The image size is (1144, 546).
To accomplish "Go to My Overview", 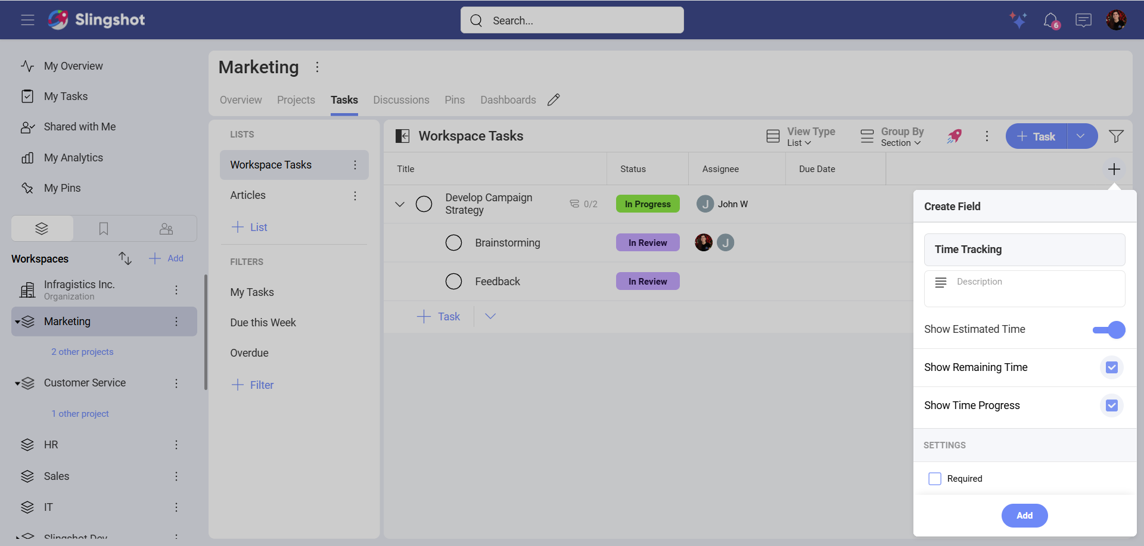I will (73, 66).
